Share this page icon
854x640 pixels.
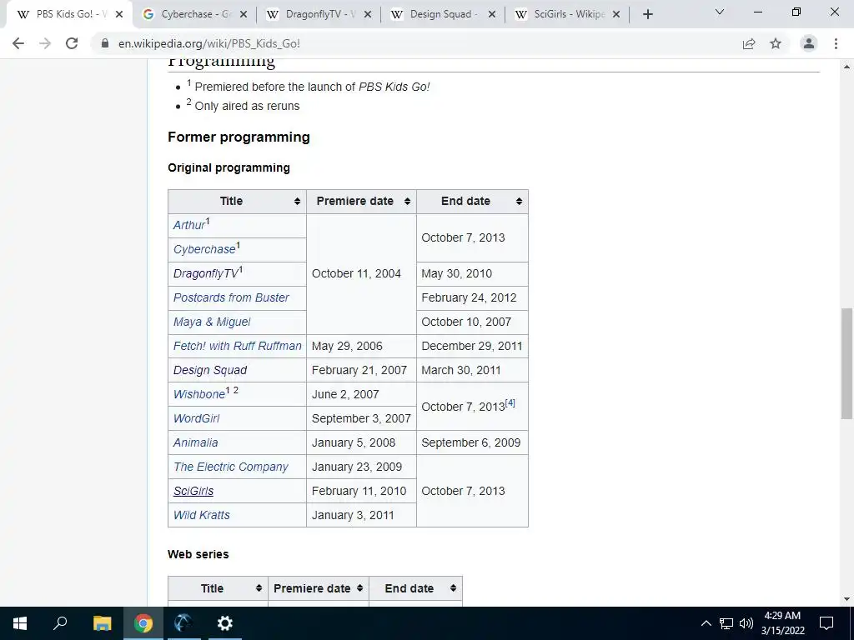click(x=749, y=43)
